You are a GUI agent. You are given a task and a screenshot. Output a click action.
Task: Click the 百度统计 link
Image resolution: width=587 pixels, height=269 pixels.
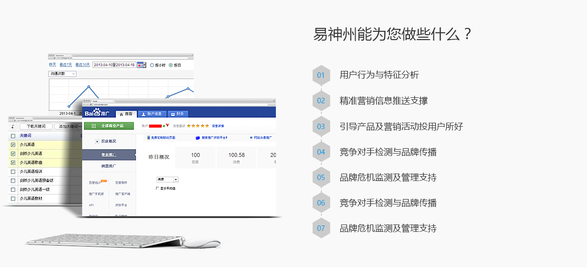tap(94, 182)
